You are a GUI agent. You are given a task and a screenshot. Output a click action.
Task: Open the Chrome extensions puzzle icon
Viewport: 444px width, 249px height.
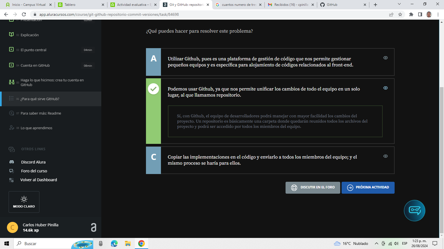[411, 14]
